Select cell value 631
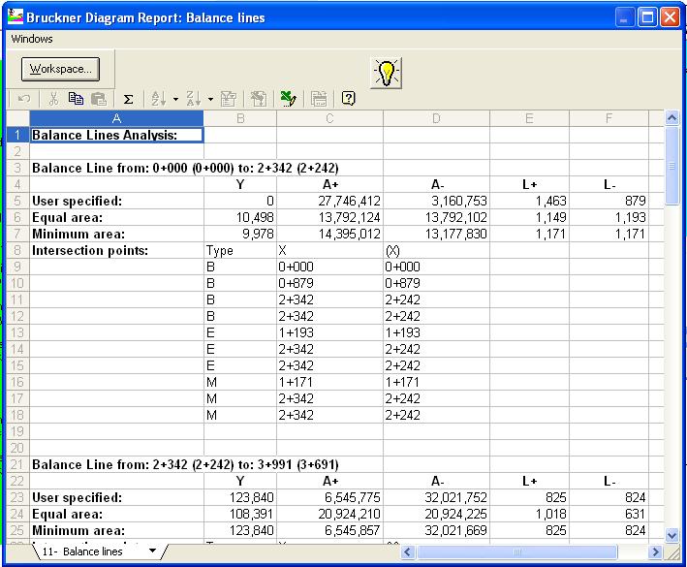 point(609,514)
